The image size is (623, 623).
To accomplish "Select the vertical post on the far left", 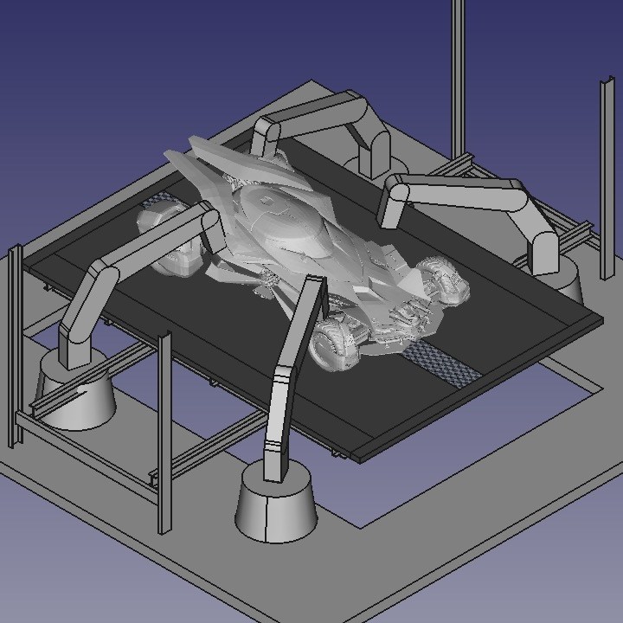I will pyautogui.click(x=14, y=346).
